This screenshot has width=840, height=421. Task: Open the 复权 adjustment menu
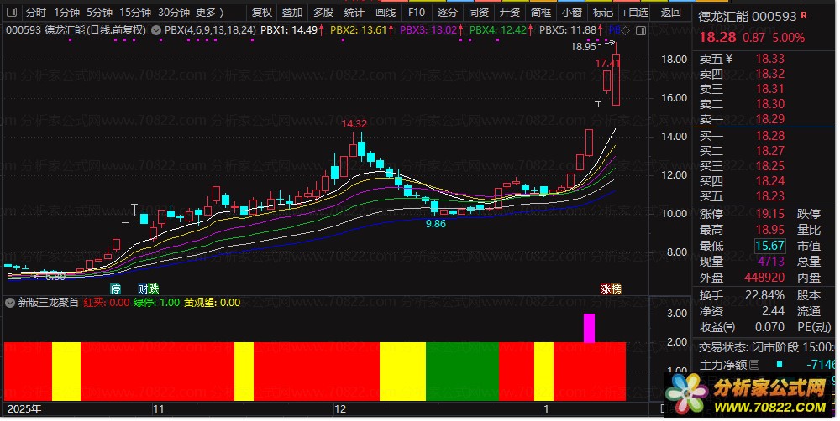pos(262,12)
